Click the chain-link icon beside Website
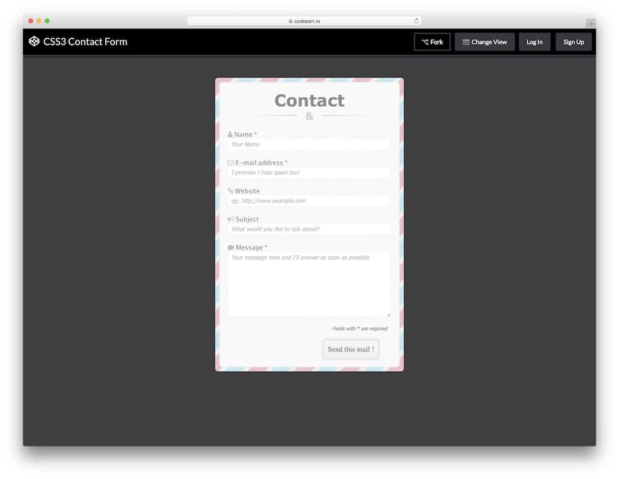This screenshot has width=619, height=479. pyautogui.click(x=230, y=191)
